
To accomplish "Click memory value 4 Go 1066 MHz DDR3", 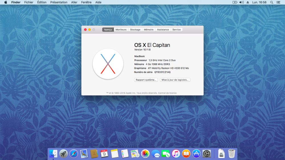I will pos(158,64).
